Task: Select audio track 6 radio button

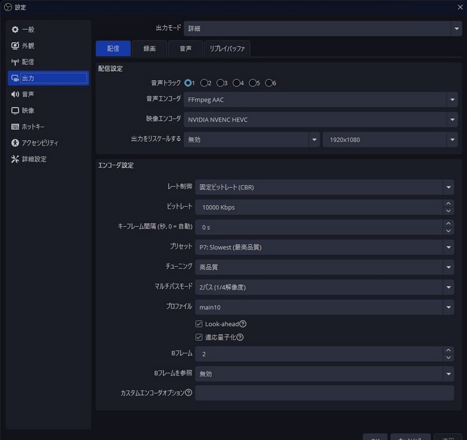Action: point(269,83)
